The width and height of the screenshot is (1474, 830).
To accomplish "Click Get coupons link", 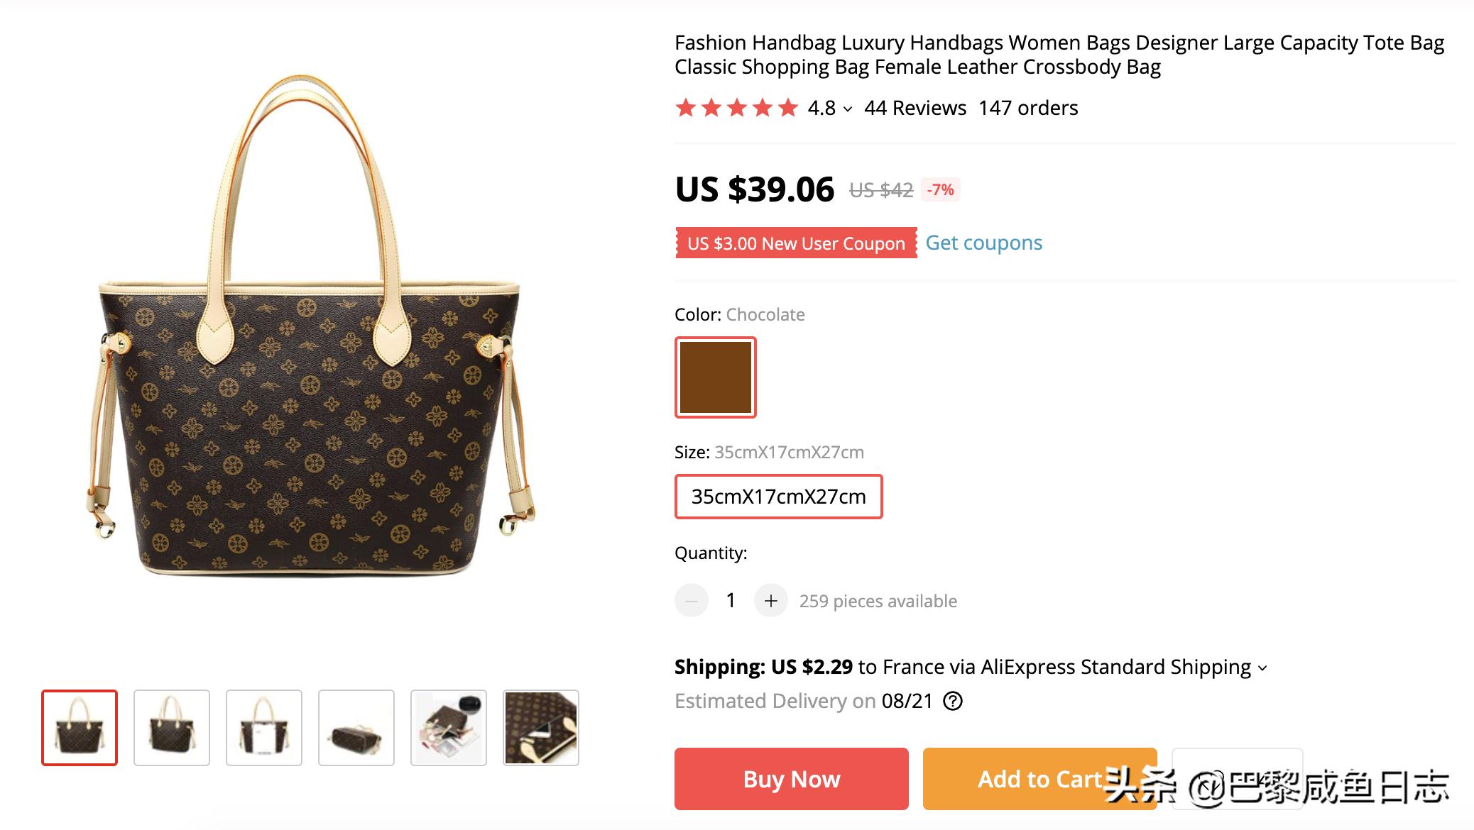I will click(983, 243).
